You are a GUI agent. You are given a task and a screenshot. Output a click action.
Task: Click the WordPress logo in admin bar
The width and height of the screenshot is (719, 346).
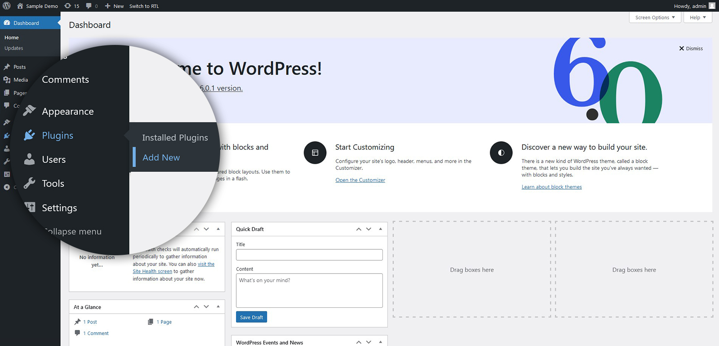pyautogui.click(x=7, y=6)
